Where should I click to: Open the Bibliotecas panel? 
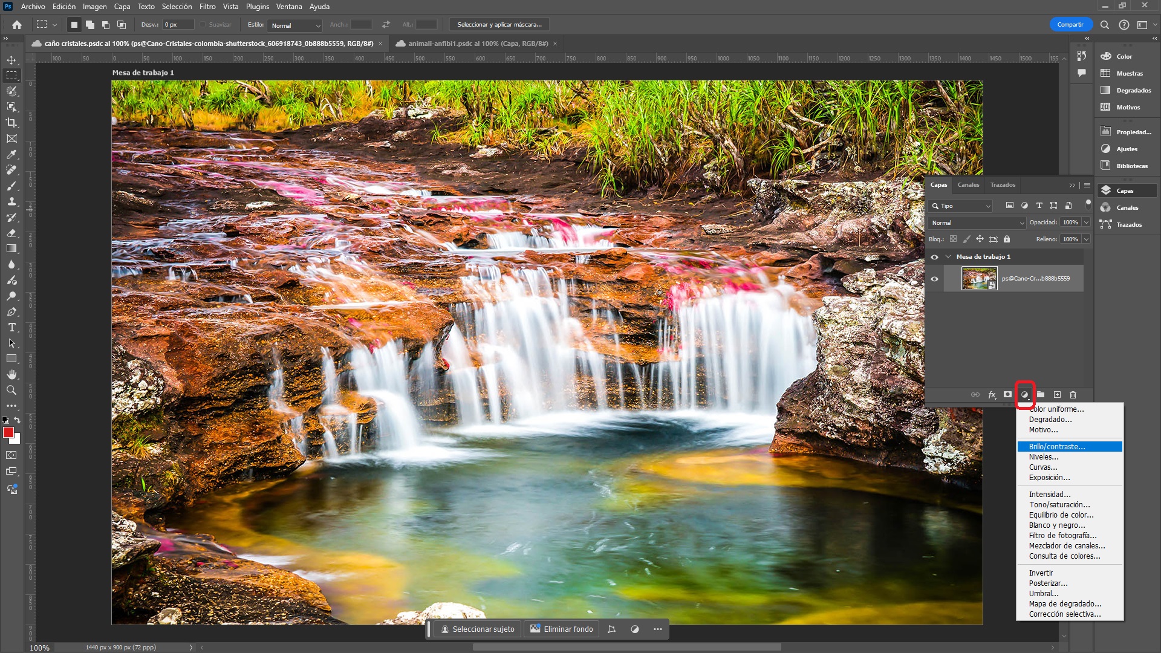[1126, 166]
